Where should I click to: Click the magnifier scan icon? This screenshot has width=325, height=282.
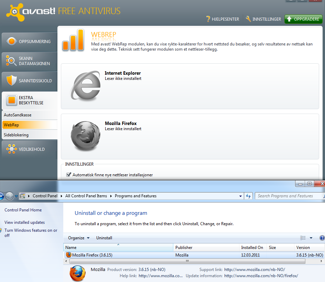click(11, 61)
